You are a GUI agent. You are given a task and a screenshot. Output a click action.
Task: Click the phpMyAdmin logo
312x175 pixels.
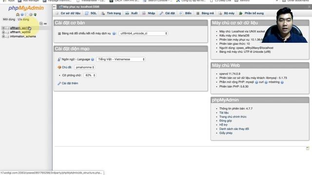click(26, 8)
